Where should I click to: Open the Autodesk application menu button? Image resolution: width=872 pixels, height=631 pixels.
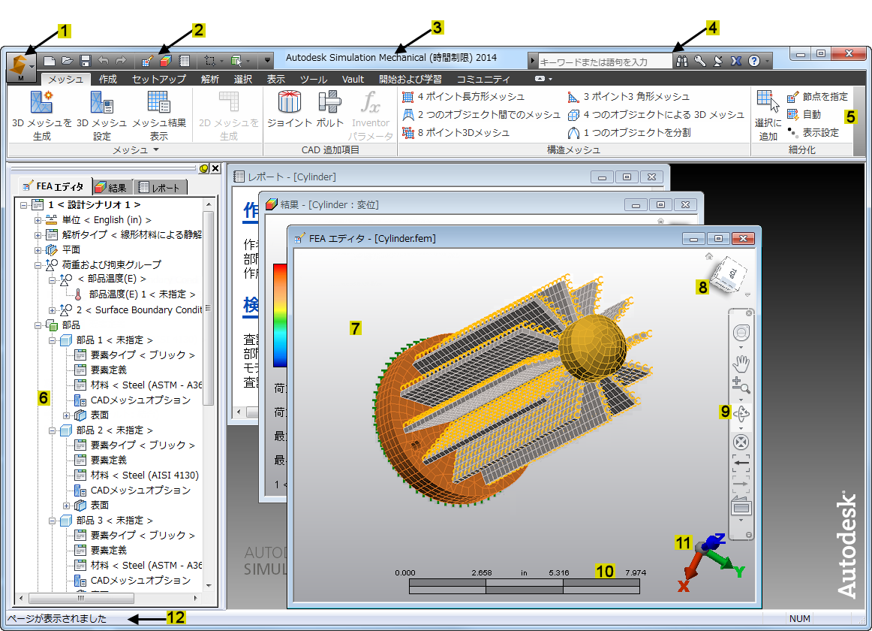[x=20, y=68]
